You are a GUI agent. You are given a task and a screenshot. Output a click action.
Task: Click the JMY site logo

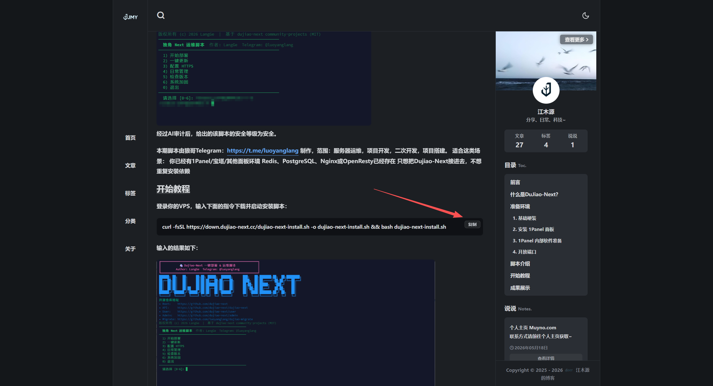coord(130,17)
